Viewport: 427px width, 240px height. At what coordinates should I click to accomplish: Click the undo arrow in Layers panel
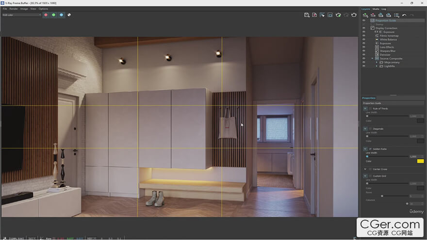404,15
